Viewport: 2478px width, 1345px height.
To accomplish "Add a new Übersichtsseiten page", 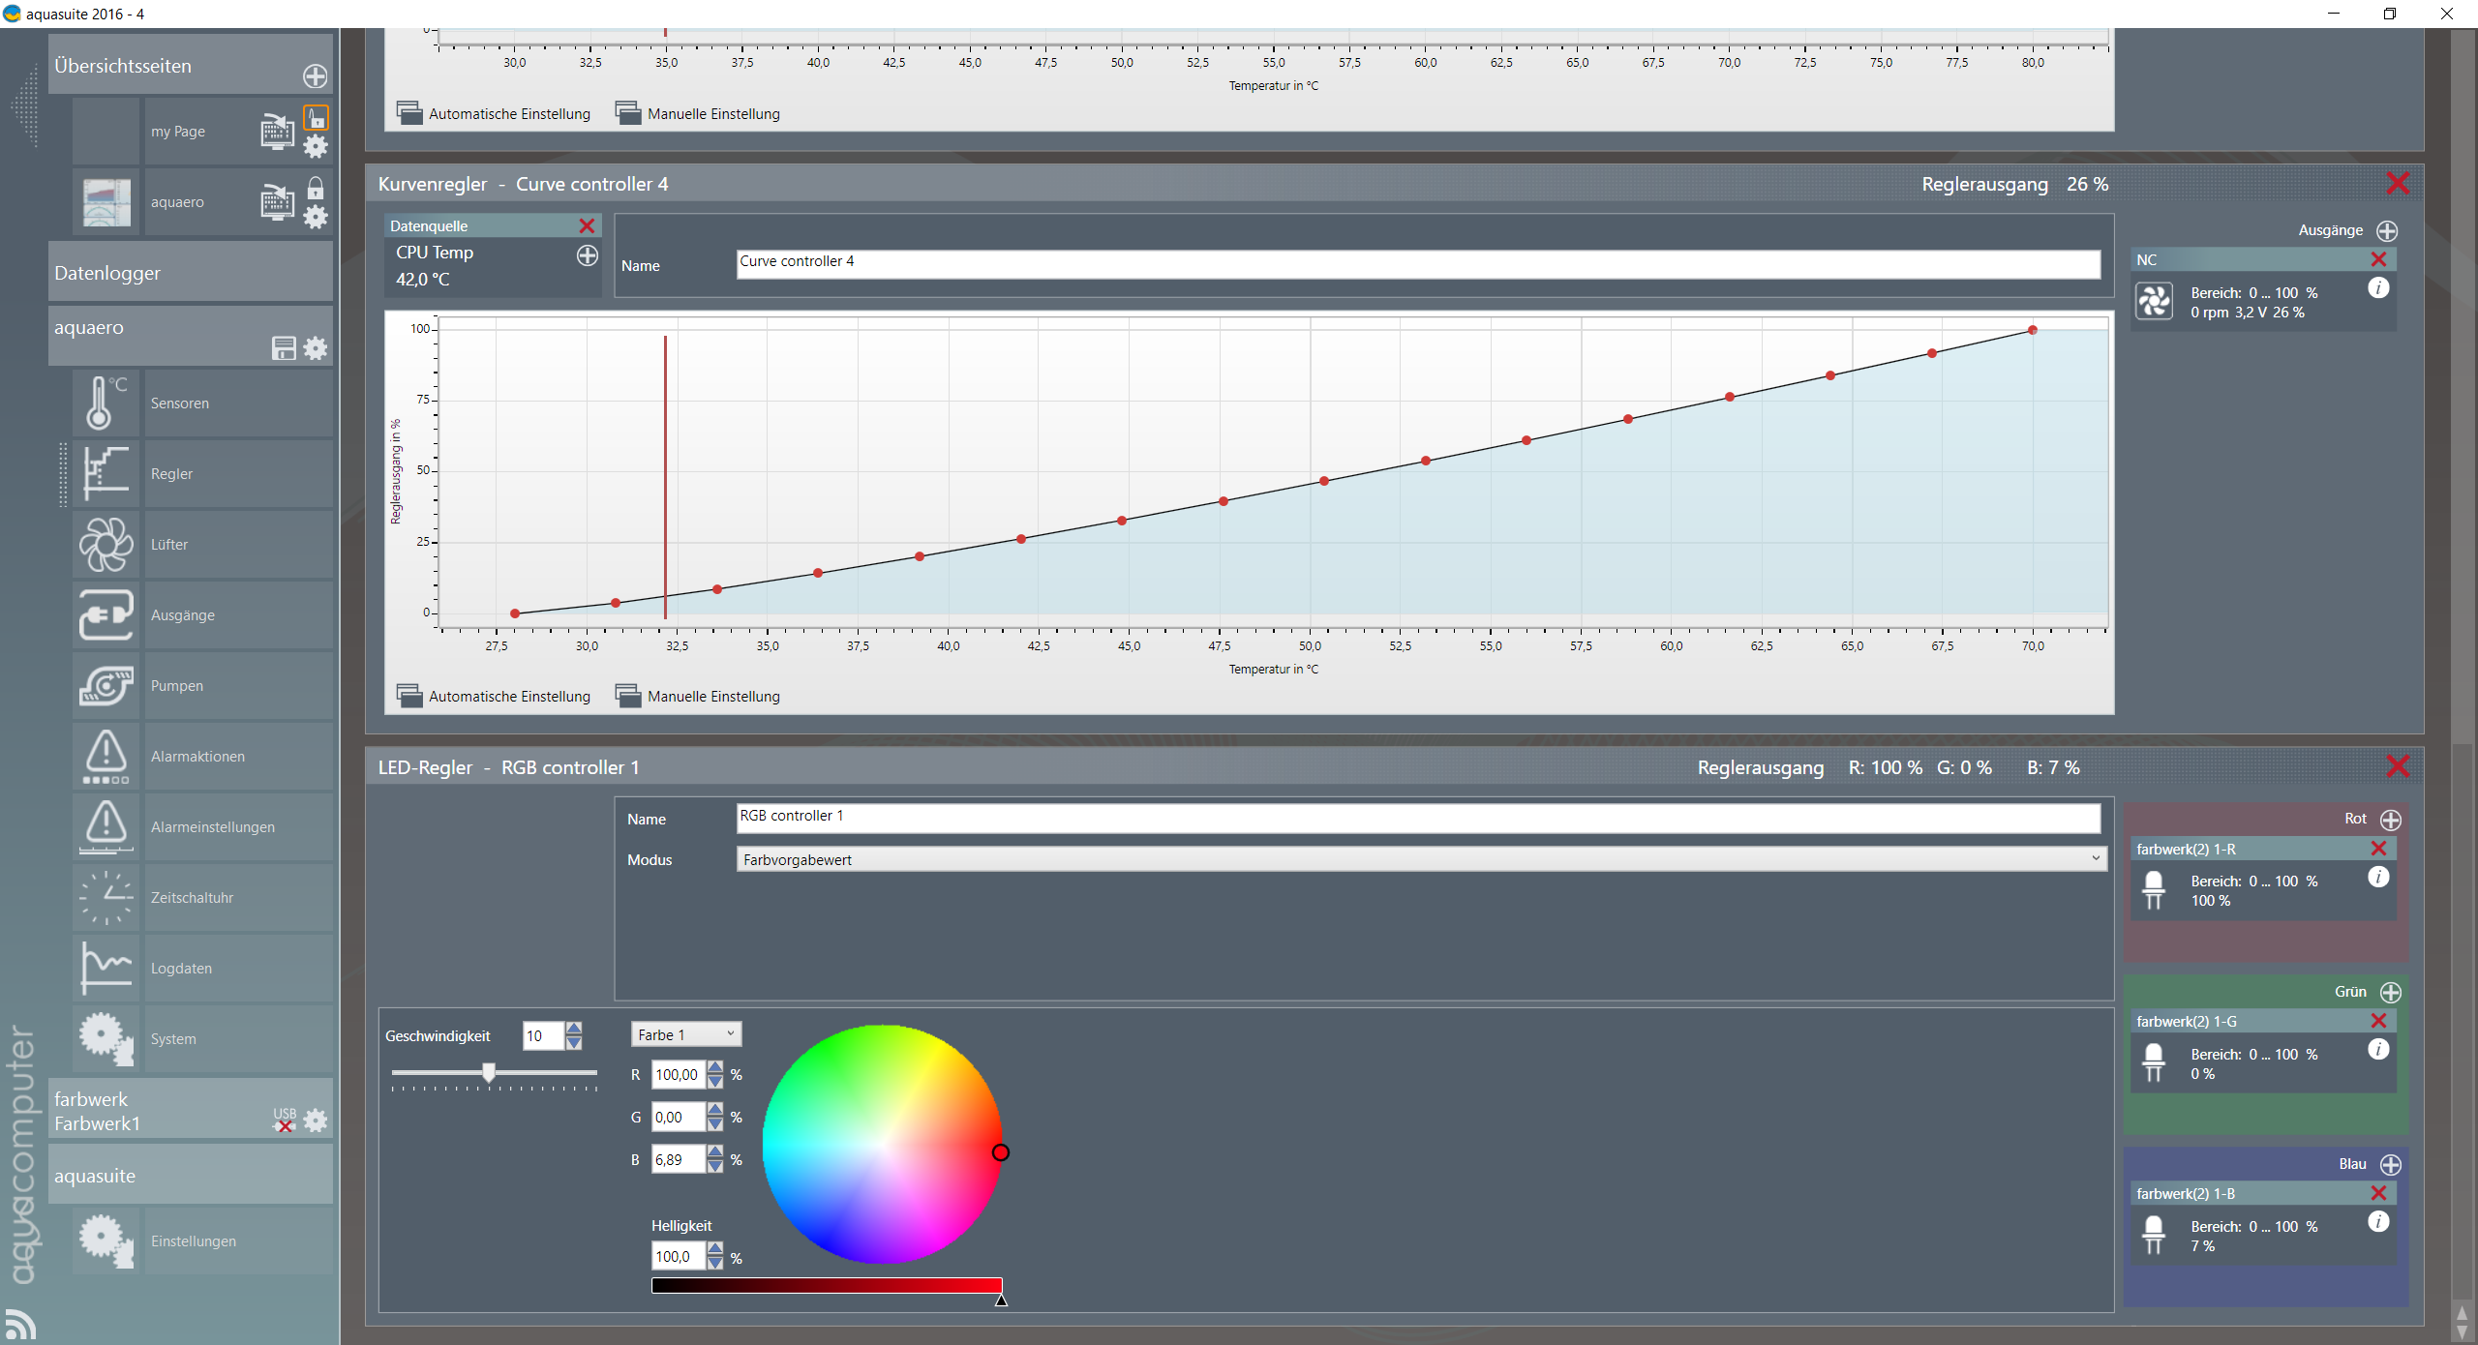I will click(x=315, y=76).
